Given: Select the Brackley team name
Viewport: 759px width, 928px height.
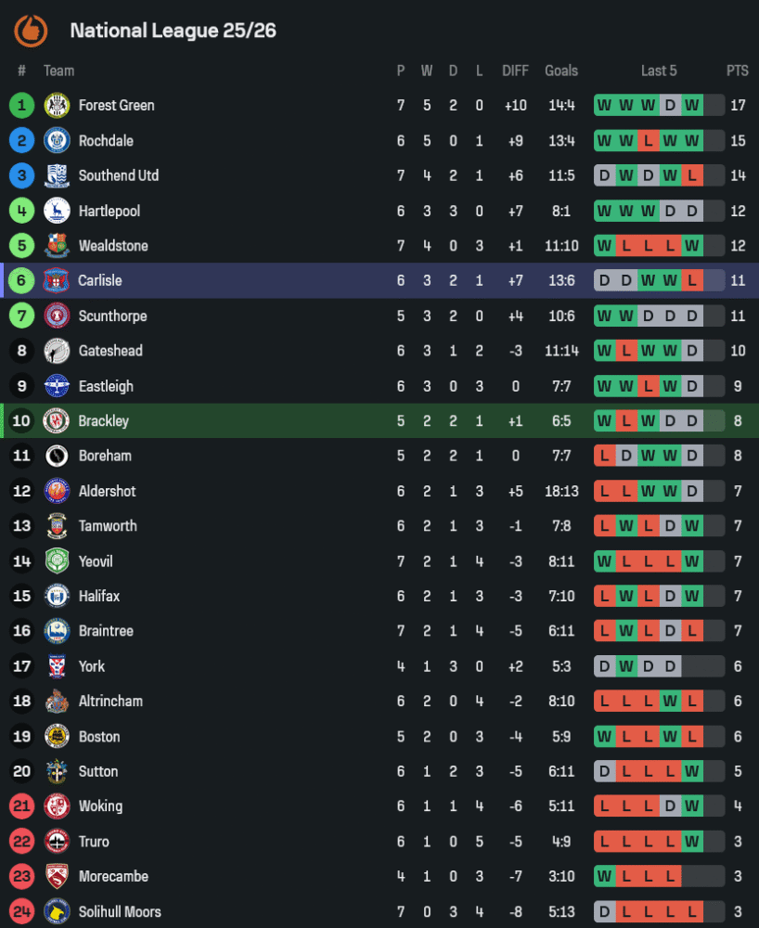Looking at the screenshot, I should (103, 420).
